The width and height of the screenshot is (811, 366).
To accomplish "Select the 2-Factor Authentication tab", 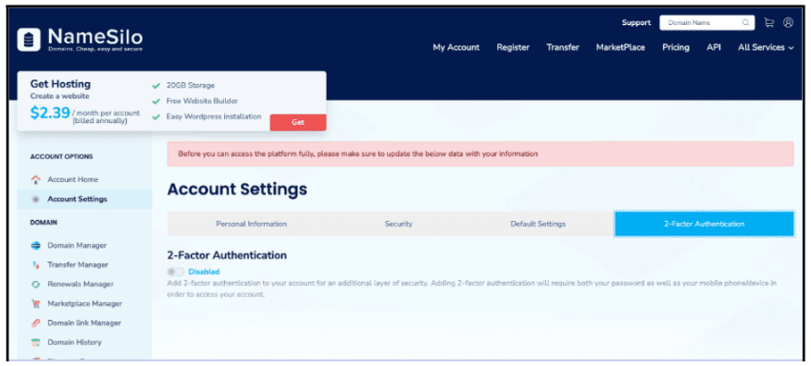I will [704, 224].
